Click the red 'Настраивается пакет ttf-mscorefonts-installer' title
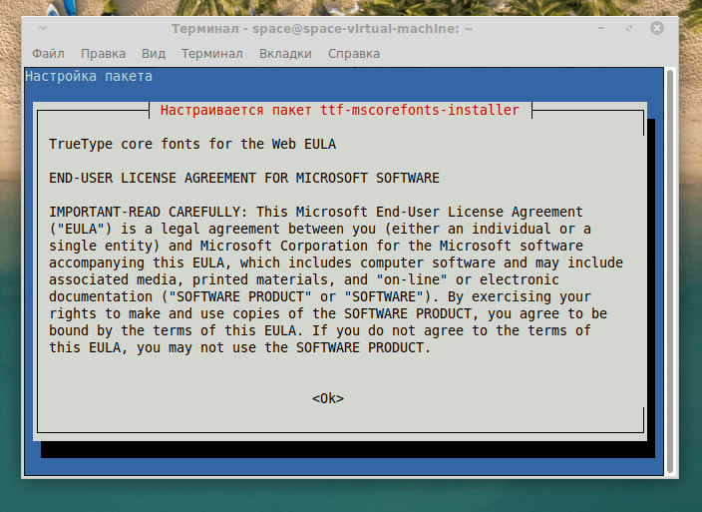 [340, 110]
